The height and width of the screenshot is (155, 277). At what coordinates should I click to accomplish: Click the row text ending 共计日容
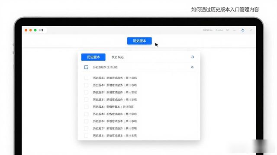113,107
